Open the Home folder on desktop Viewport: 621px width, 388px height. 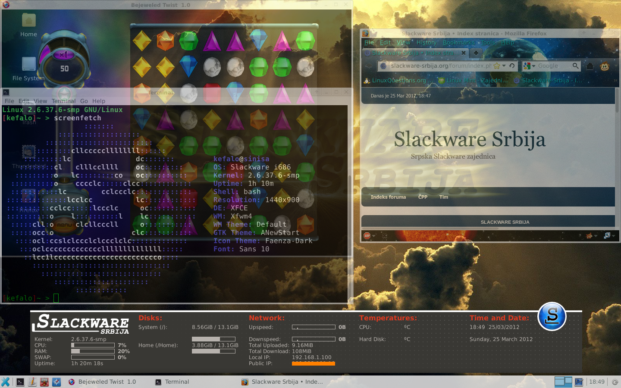[28, 25]
